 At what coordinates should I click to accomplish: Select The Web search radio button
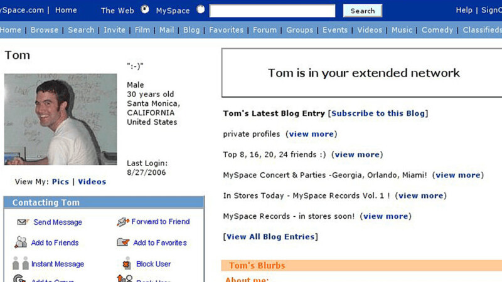[x=145, y=9]
